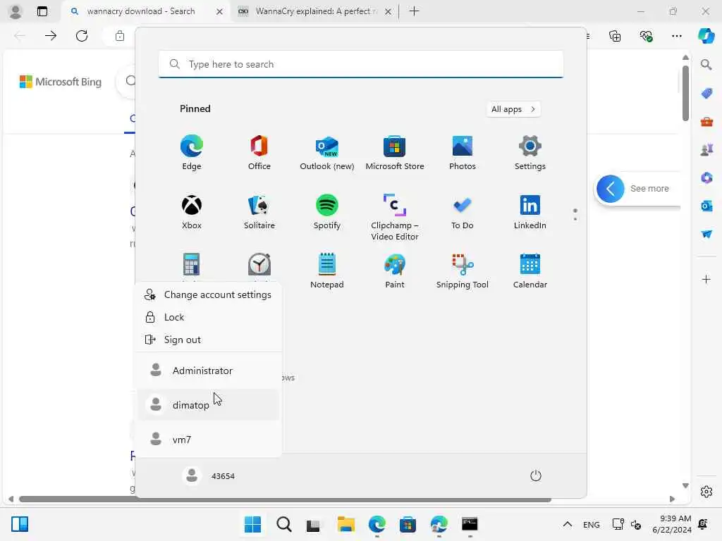Open Clipchamp Video Editor
722x541 pixels.
pyautogui.click(x=395, y=217)
